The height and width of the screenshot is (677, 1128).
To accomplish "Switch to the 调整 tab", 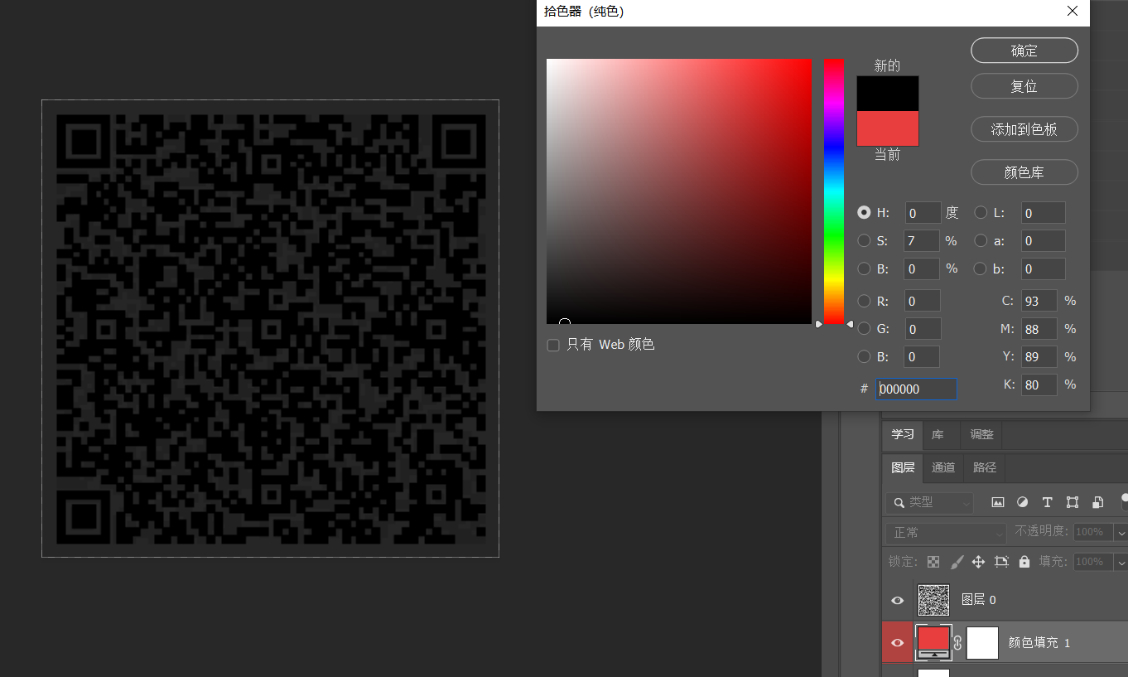I will pyautogui.click(x=981, y=435).
